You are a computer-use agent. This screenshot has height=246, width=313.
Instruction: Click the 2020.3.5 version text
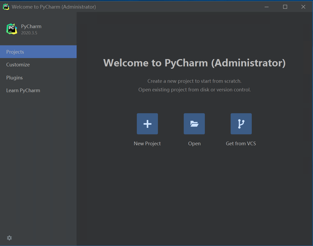pos(29,33)
